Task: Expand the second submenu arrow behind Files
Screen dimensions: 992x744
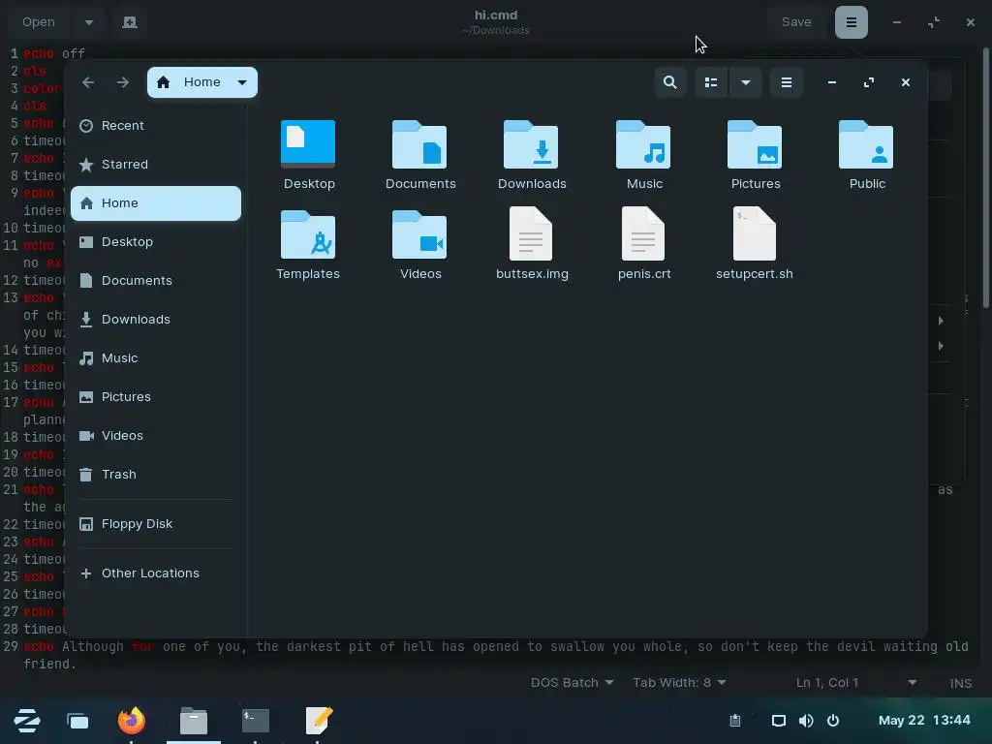Action: 941,346
